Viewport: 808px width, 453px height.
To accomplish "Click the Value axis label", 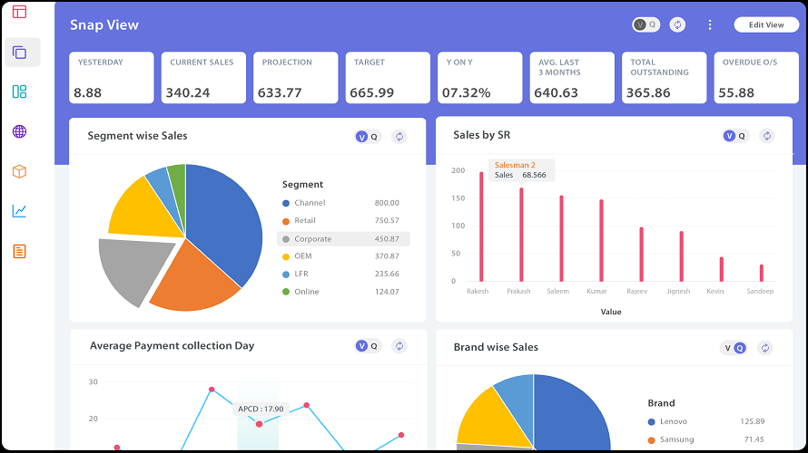I will tap(611, 312).
